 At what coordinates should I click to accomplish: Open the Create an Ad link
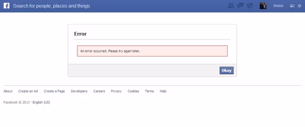[28, 91]
